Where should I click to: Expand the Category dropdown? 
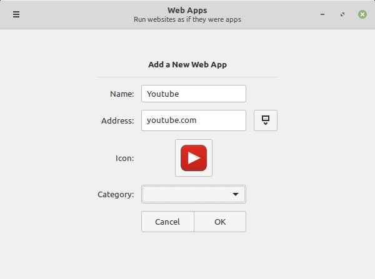tap(194, 194)
